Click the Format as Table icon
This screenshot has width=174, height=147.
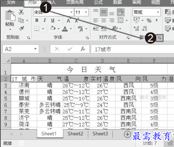168,21
